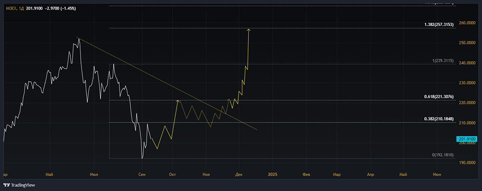Click the −2.9700 (−1.45%) change value

pos(60,9)
